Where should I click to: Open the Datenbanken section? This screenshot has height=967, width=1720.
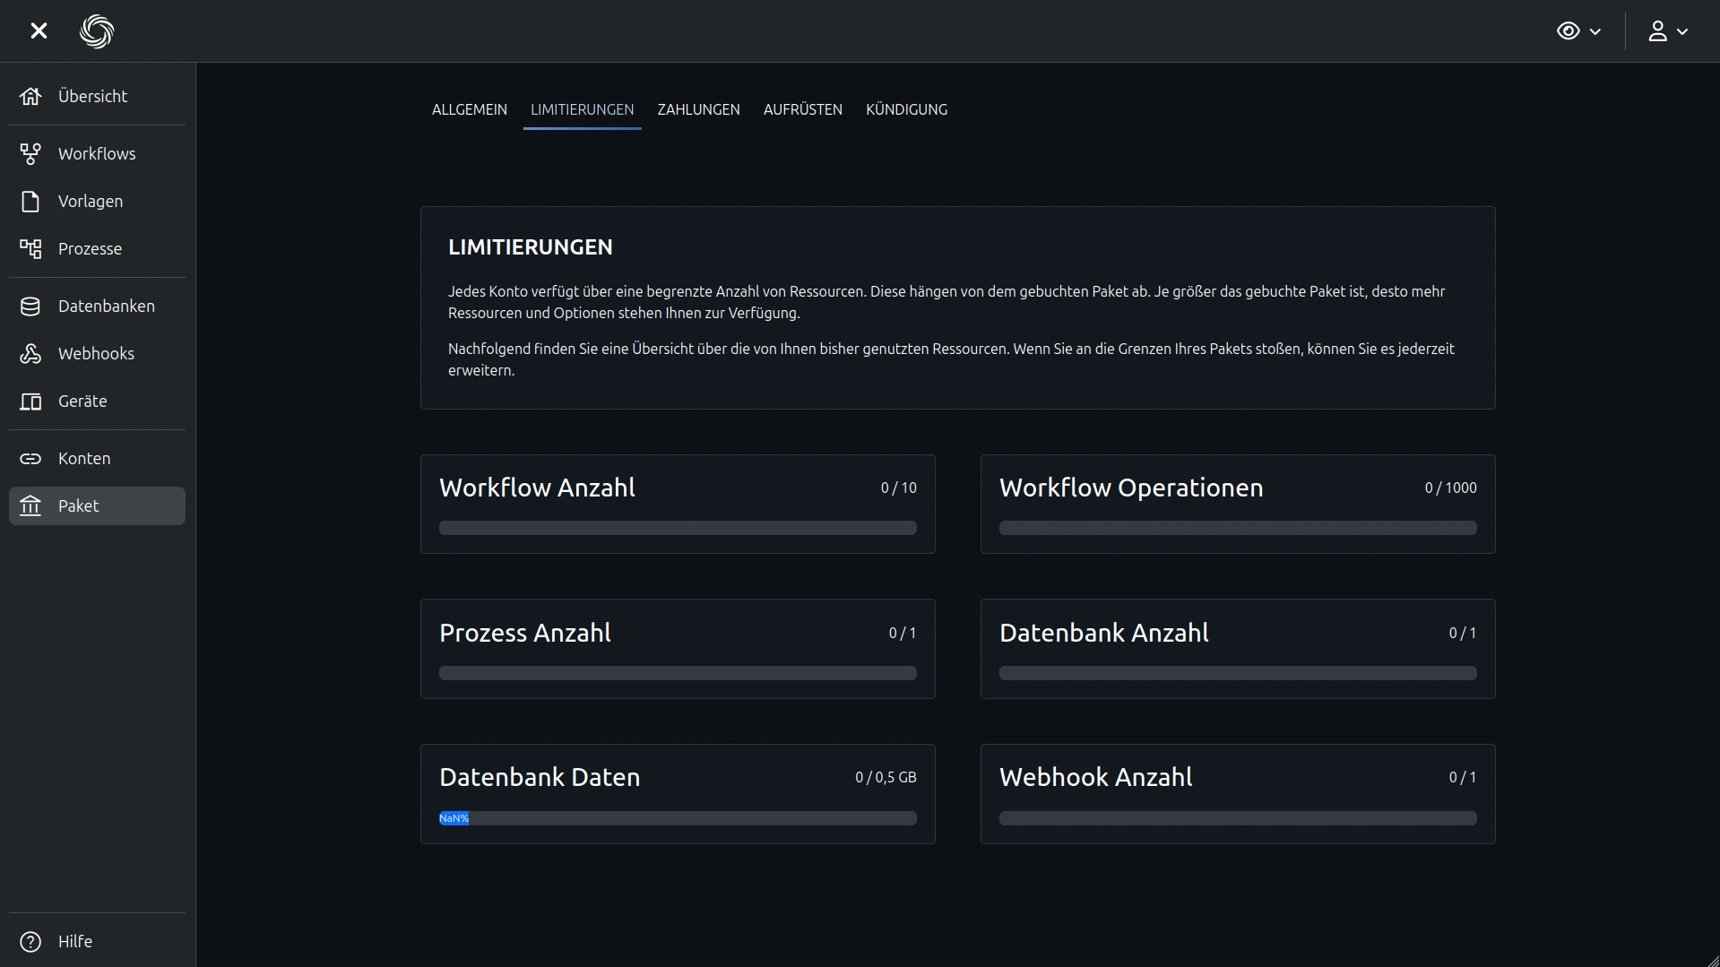(x=106, y=306)
